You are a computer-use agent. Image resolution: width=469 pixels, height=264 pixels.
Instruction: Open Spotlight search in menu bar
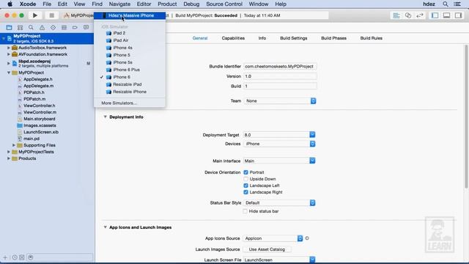446,4
